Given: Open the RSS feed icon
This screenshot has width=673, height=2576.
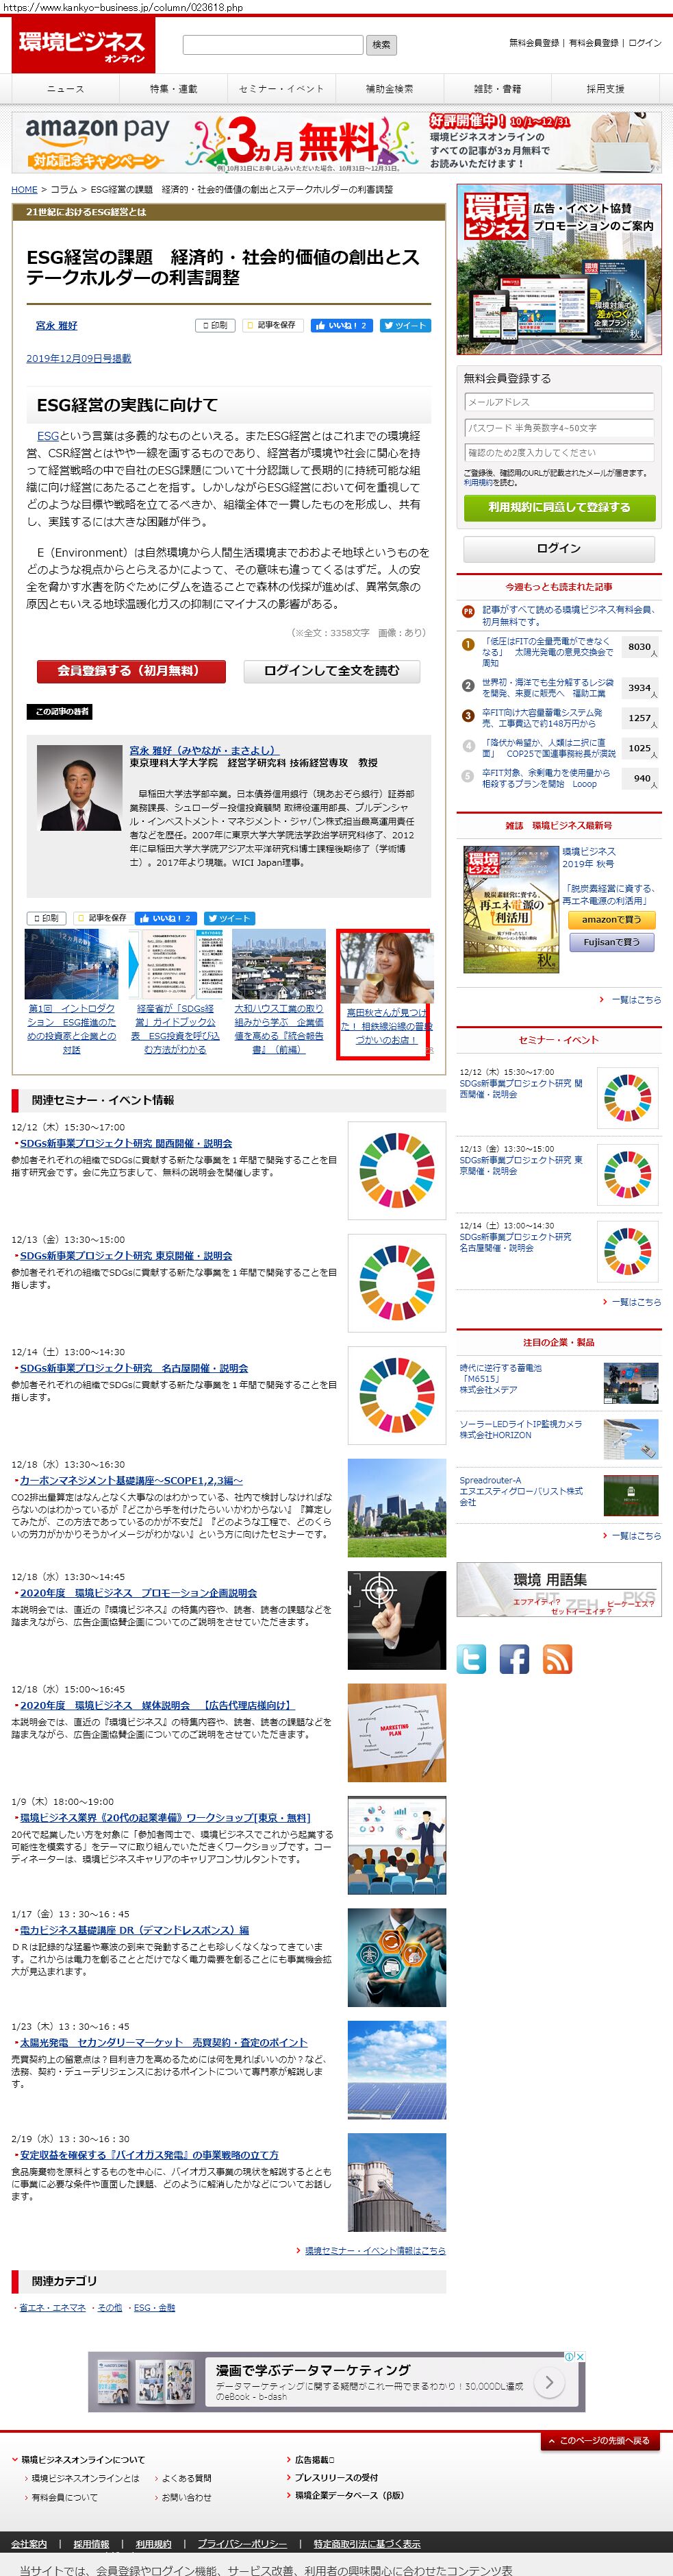Looking at the screenshot, I should [x=557, y=1659].
